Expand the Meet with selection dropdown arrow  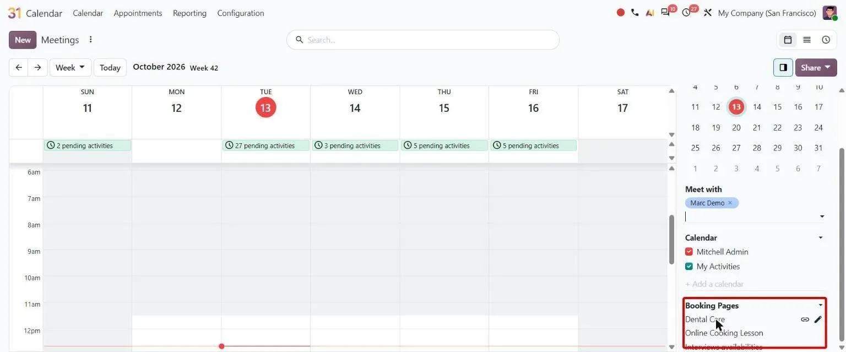[822, 216]
